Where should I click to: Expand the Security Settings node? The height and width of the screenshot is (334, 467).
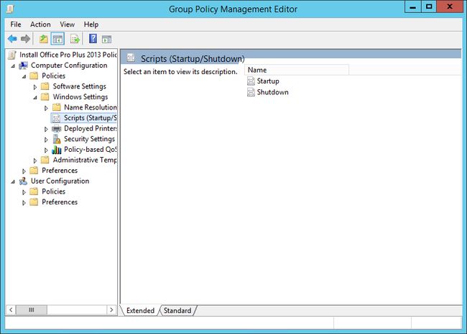(x=46, y=140)
